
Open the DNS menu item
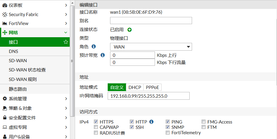13,51
